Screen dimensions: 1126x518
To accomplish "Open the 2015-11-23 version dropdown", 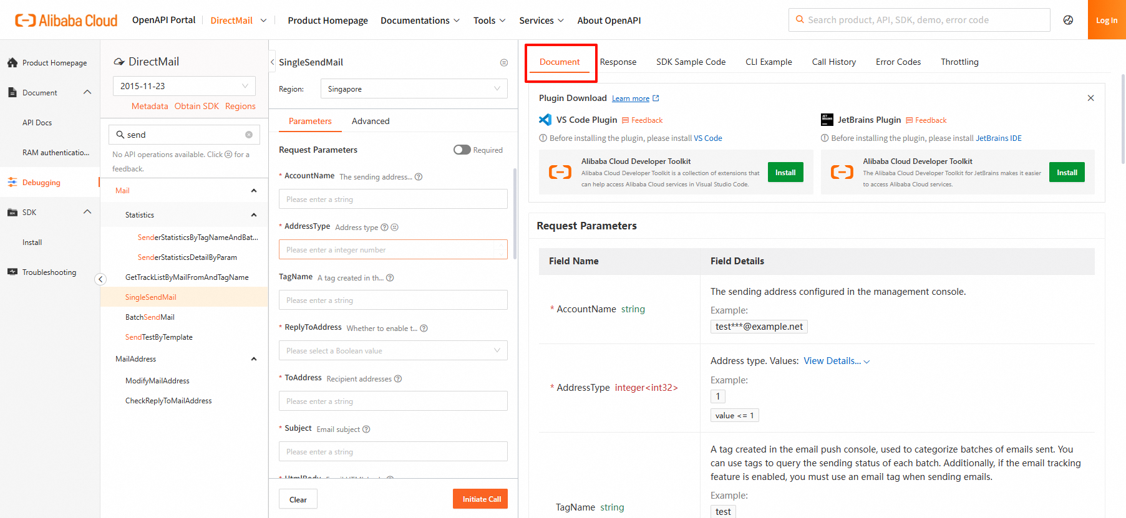I will pos(184,86).
